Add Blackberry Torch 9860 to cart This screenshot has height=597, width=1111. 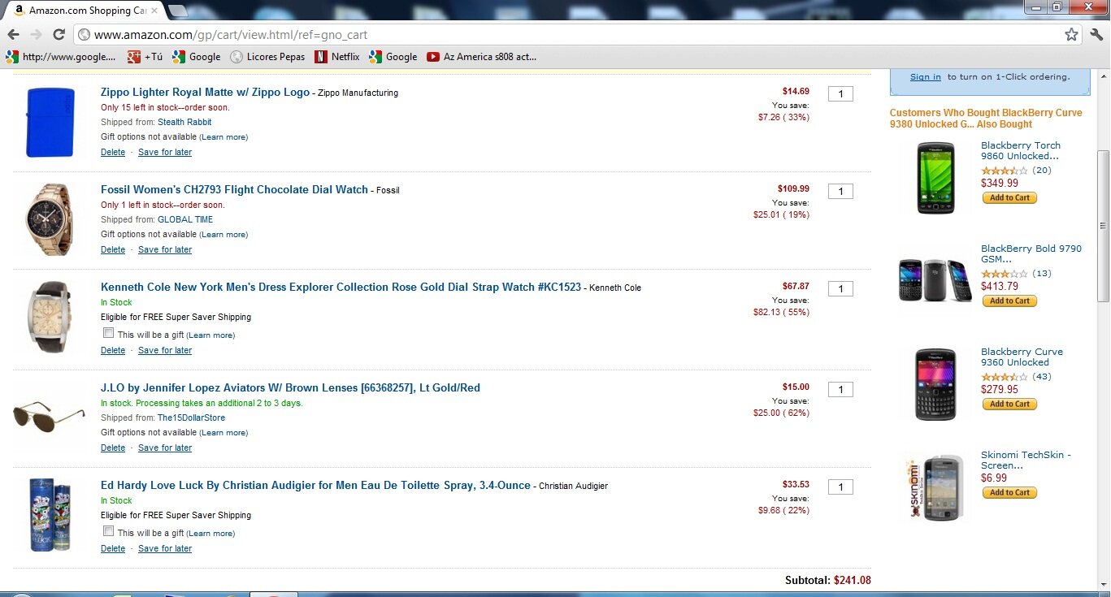pyautogui.click(x=1009, y=197)
